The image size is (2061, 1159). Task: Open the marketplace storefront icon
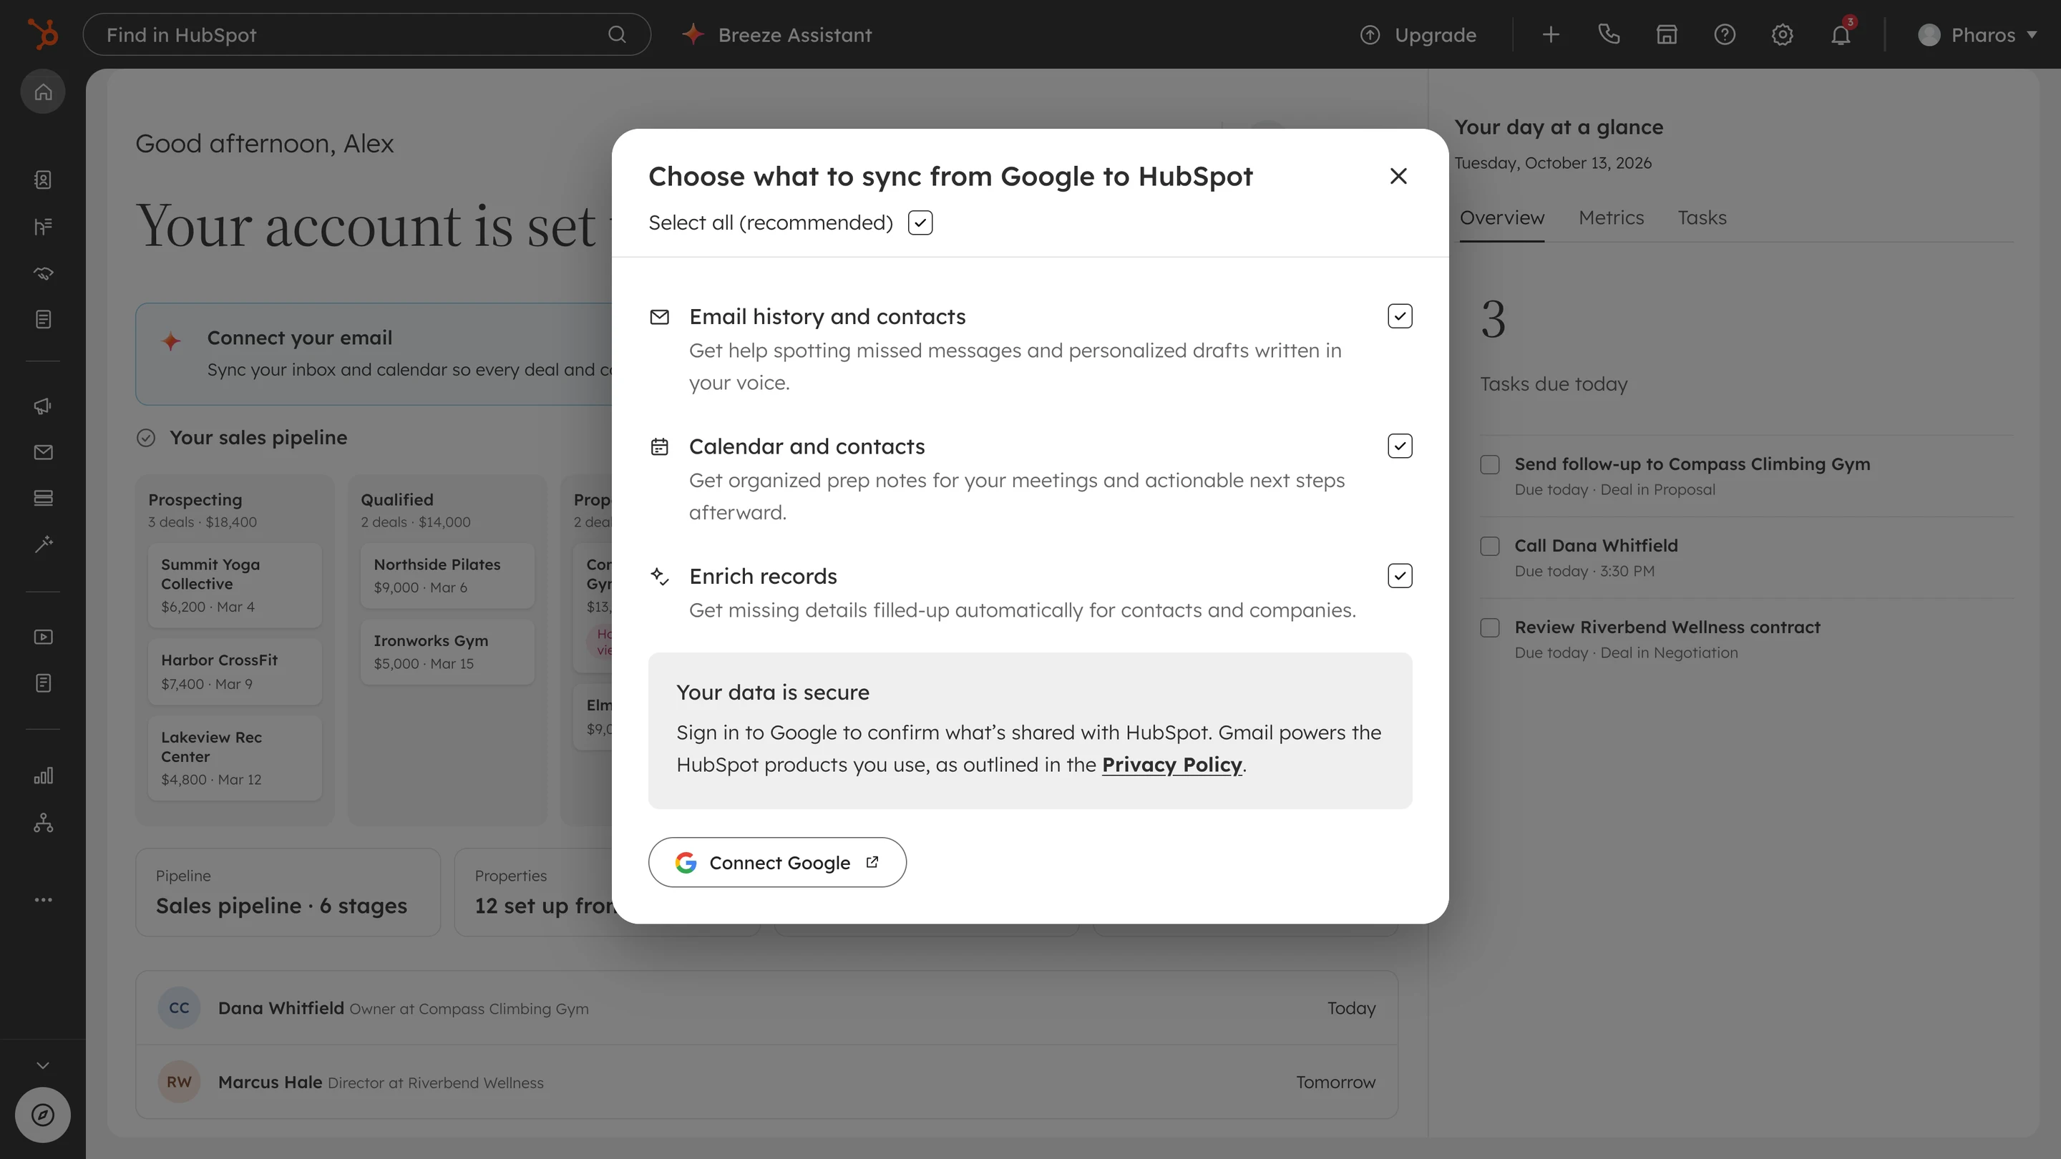(1667, 34)
